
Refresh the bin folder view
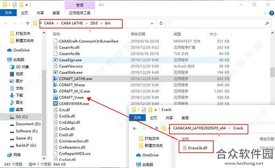(161, 23)
